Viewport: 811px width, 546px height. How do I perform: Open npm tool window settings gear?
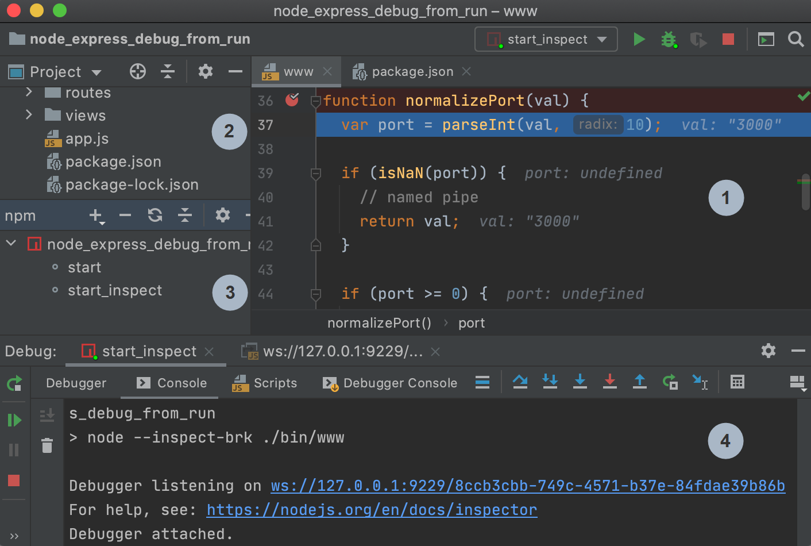pyautogui.click(x=223, y=216)
